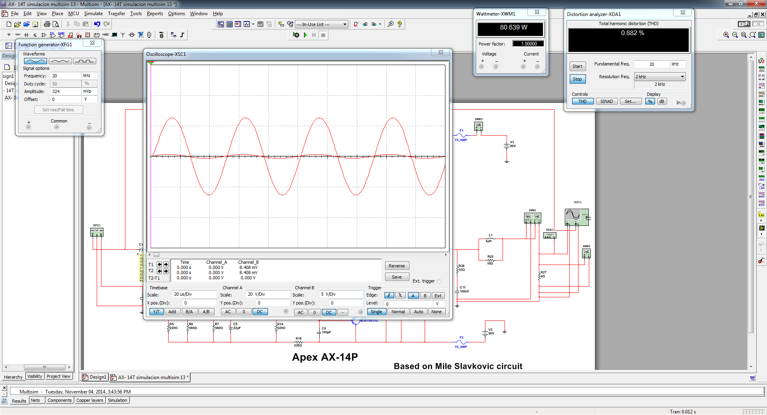Open Interactive simulation settings gear icon

(x=296, y=35)
